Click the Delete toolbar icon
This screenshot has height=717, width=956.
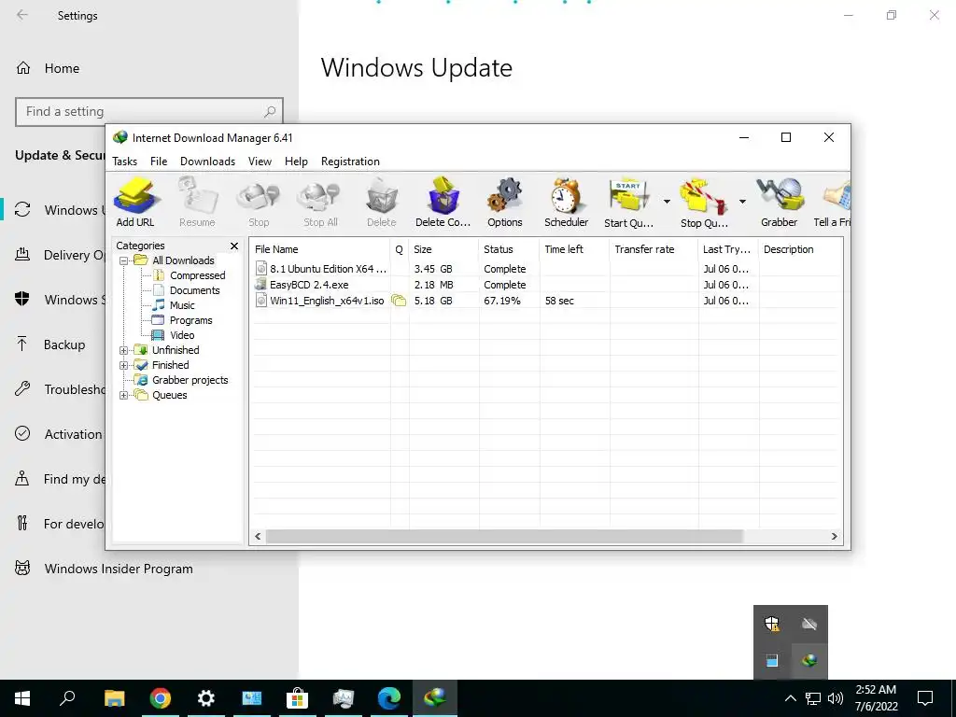[382, 203]
